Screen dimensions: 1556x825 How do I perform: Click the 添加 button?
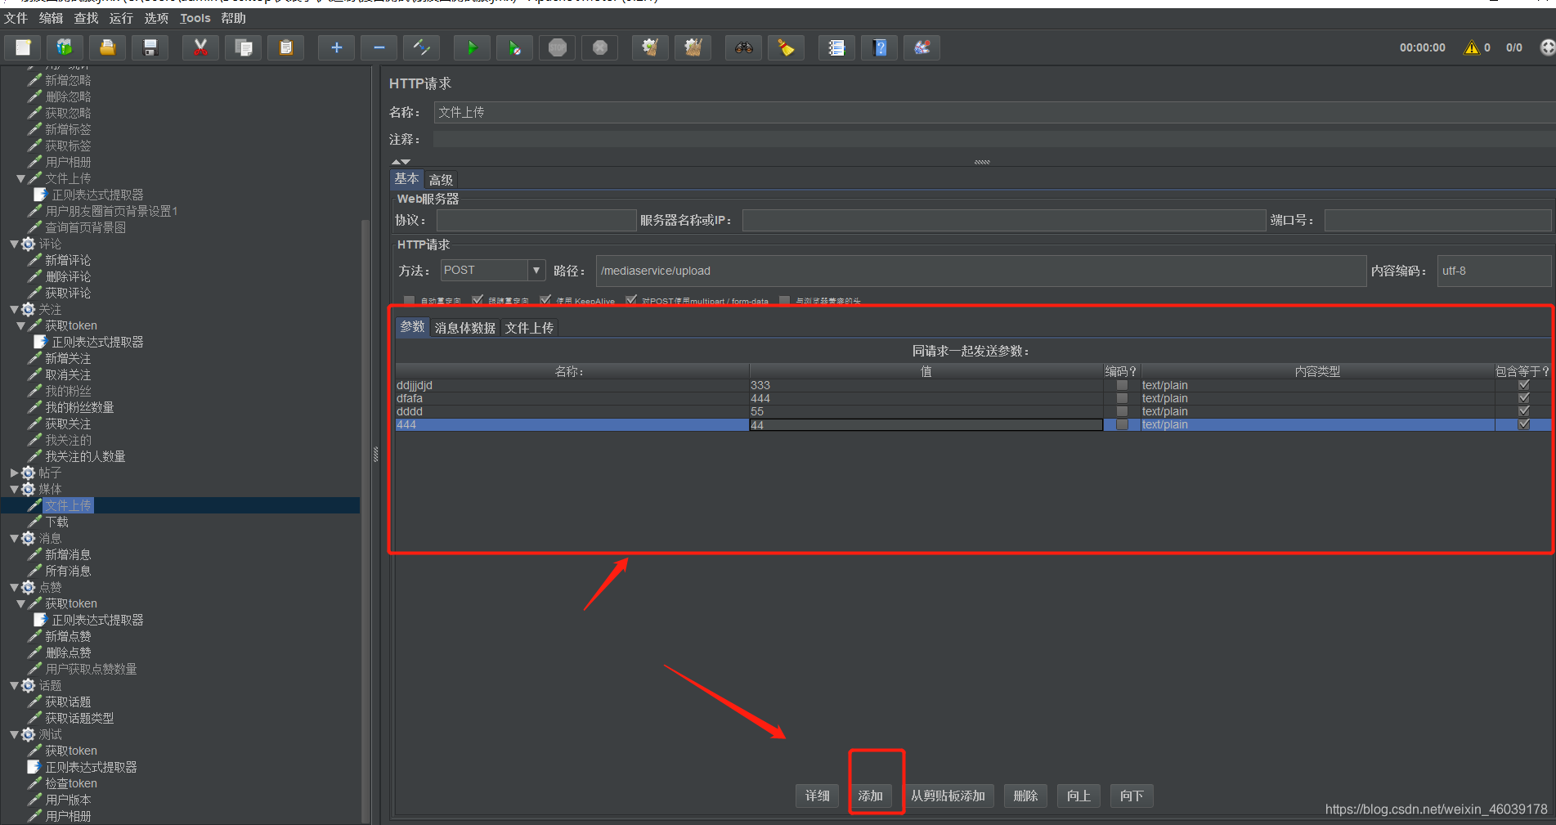[x=870, y=796]
